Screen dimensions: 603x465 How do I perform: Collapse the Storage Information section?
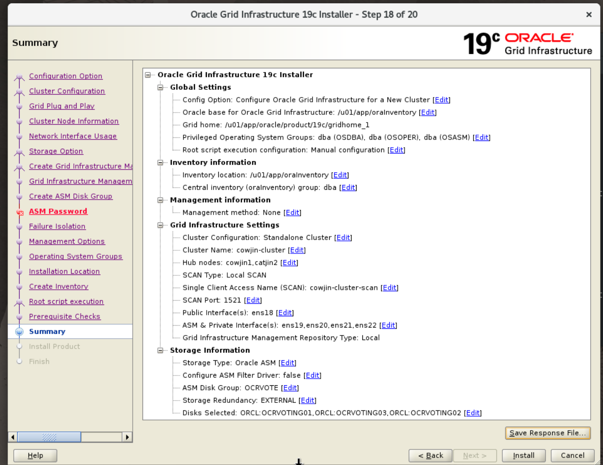click(x=160, y=350)
